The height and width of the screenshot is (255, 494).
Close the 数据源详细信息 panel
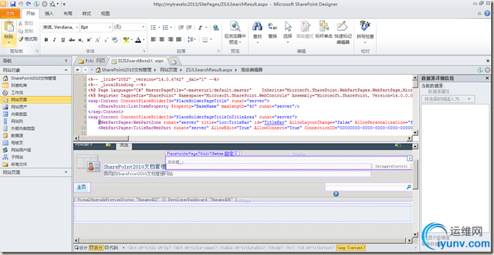coord(488,78)
